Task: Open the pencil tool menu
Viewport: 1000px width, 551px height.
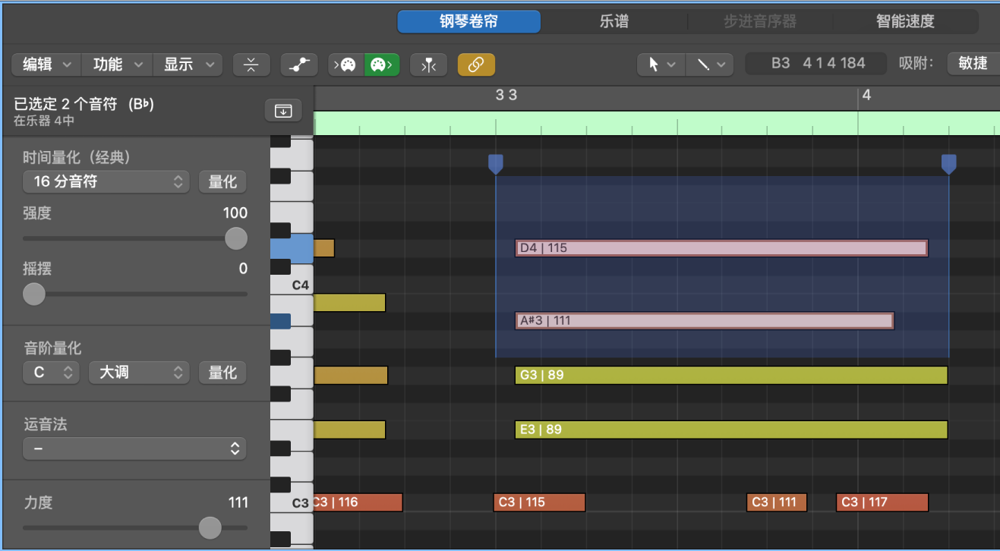Action: pyautogui.click(x=710, y=65)
